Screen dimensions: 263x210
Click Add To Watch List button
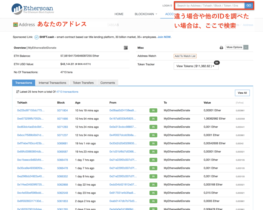tap(185, 56)
